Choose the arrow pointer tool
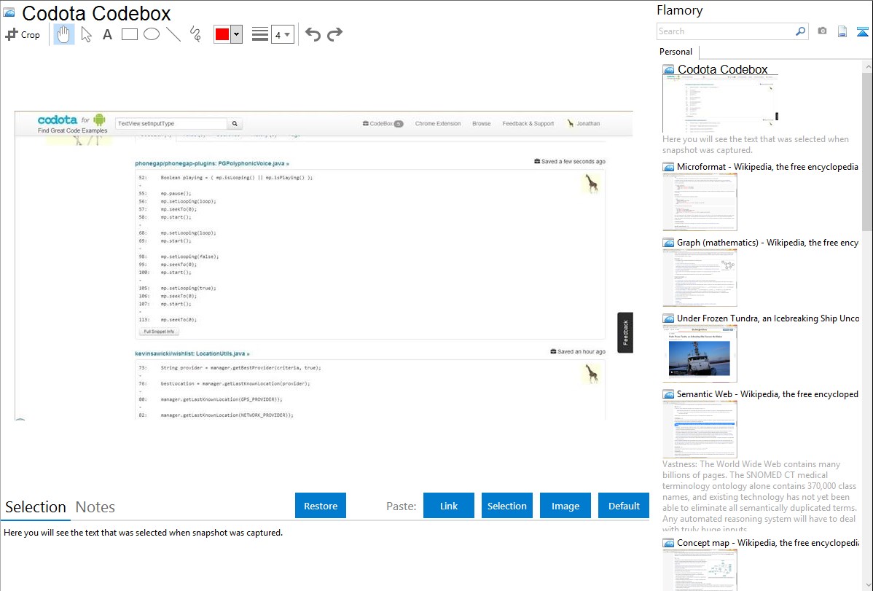 point(86,34)
